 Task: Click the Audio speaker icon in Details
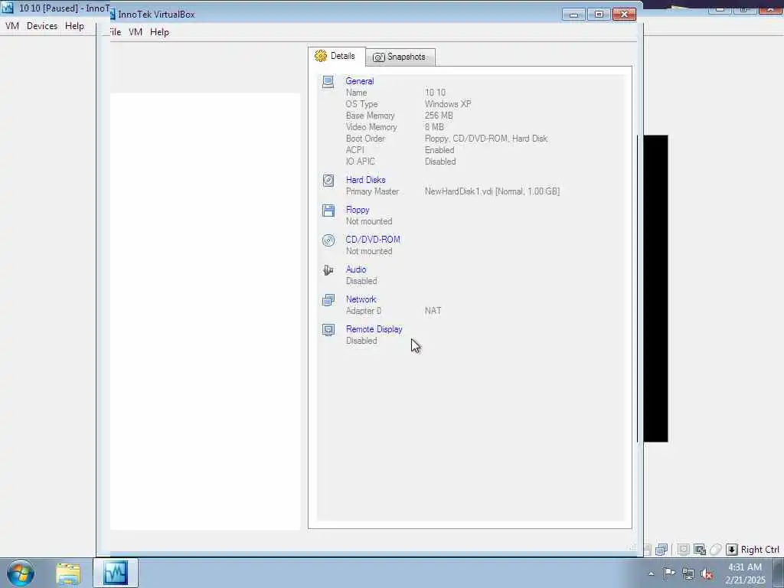pyautogui.click(x=328, y=270)
